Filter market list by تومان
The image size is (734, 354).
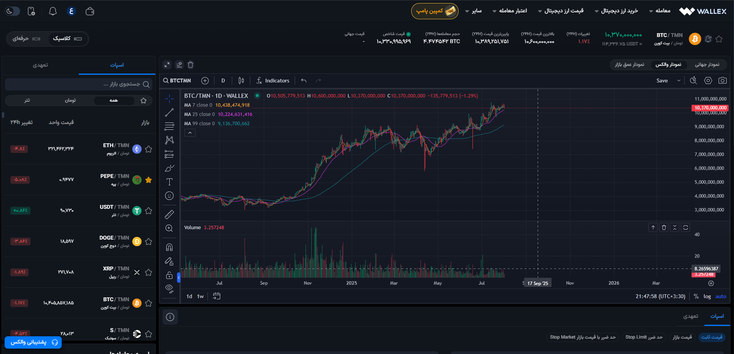[70, 101]
